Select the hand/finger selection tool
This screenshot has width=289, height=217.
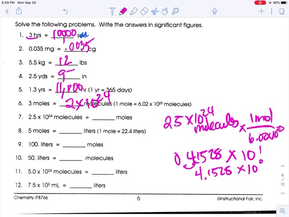pos(165,11)
